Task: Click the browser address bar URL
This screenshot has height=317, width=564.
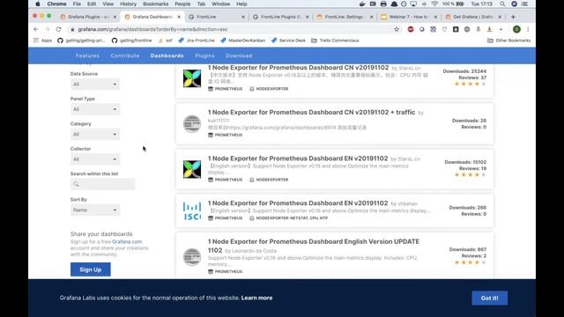Action: point(152,29)
